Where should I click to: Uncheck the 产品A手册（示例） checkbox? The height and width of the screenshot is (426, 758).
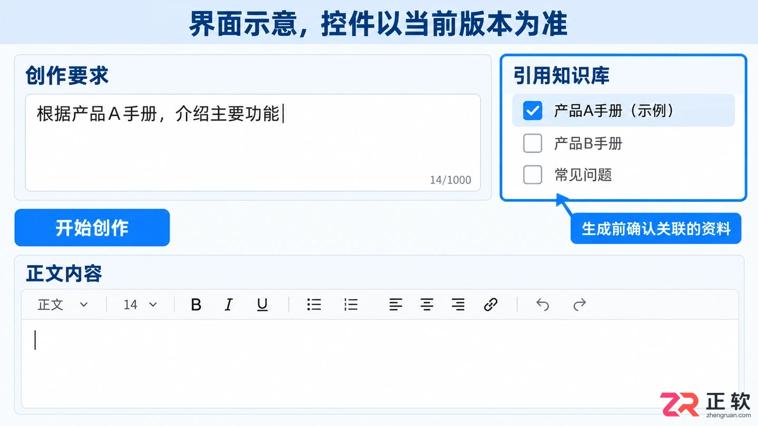coord(533,110)
